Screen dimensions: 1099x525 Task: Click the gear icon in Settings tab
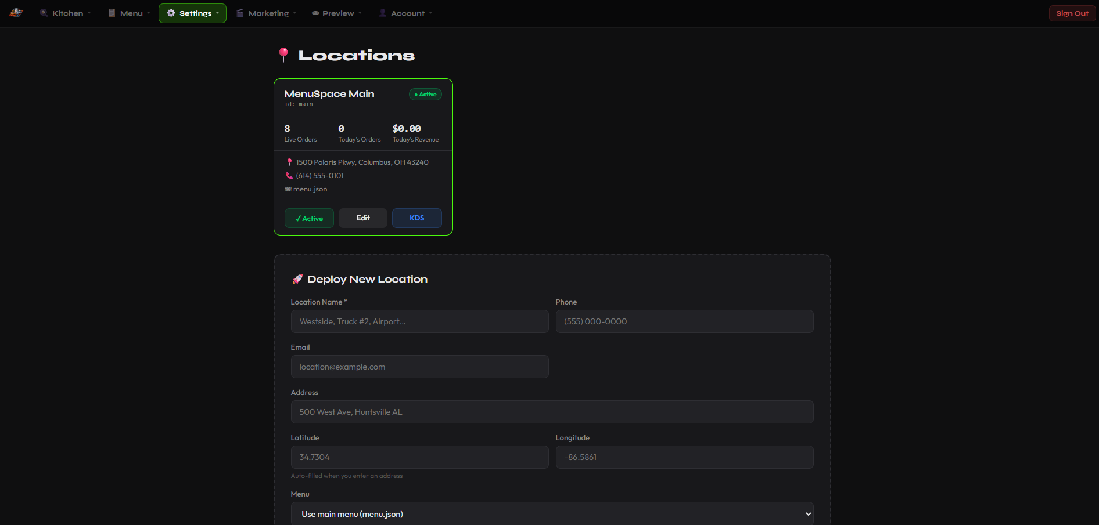171,13
